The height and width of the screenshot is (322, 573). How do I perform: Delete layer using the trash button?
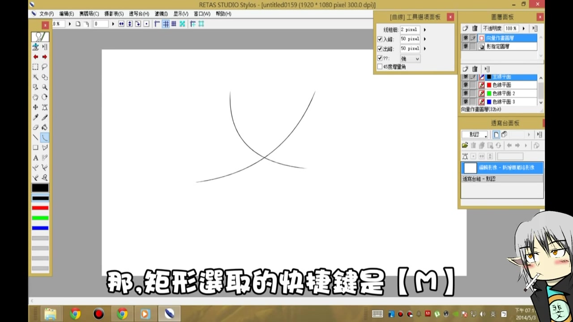pos(475,28)
